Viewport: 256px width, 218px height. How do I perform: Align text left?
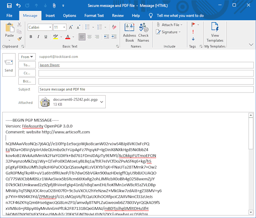click(82, 37)
